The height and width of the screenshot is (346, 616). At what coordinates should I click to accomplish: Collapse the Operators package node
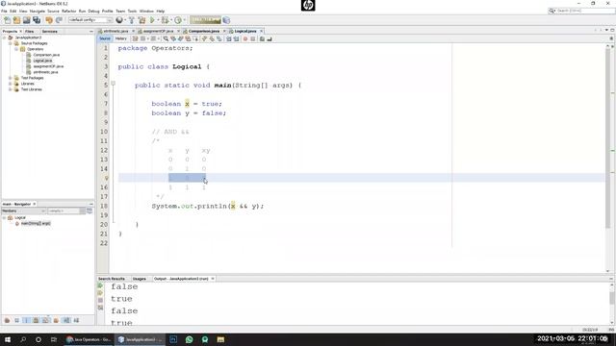(16, 49)
